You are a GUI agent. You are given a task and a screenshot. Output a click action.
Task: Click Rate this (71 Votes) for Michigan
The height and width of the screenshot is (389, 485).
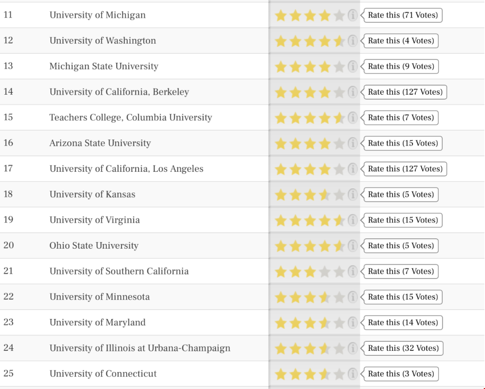pos(402,15)
